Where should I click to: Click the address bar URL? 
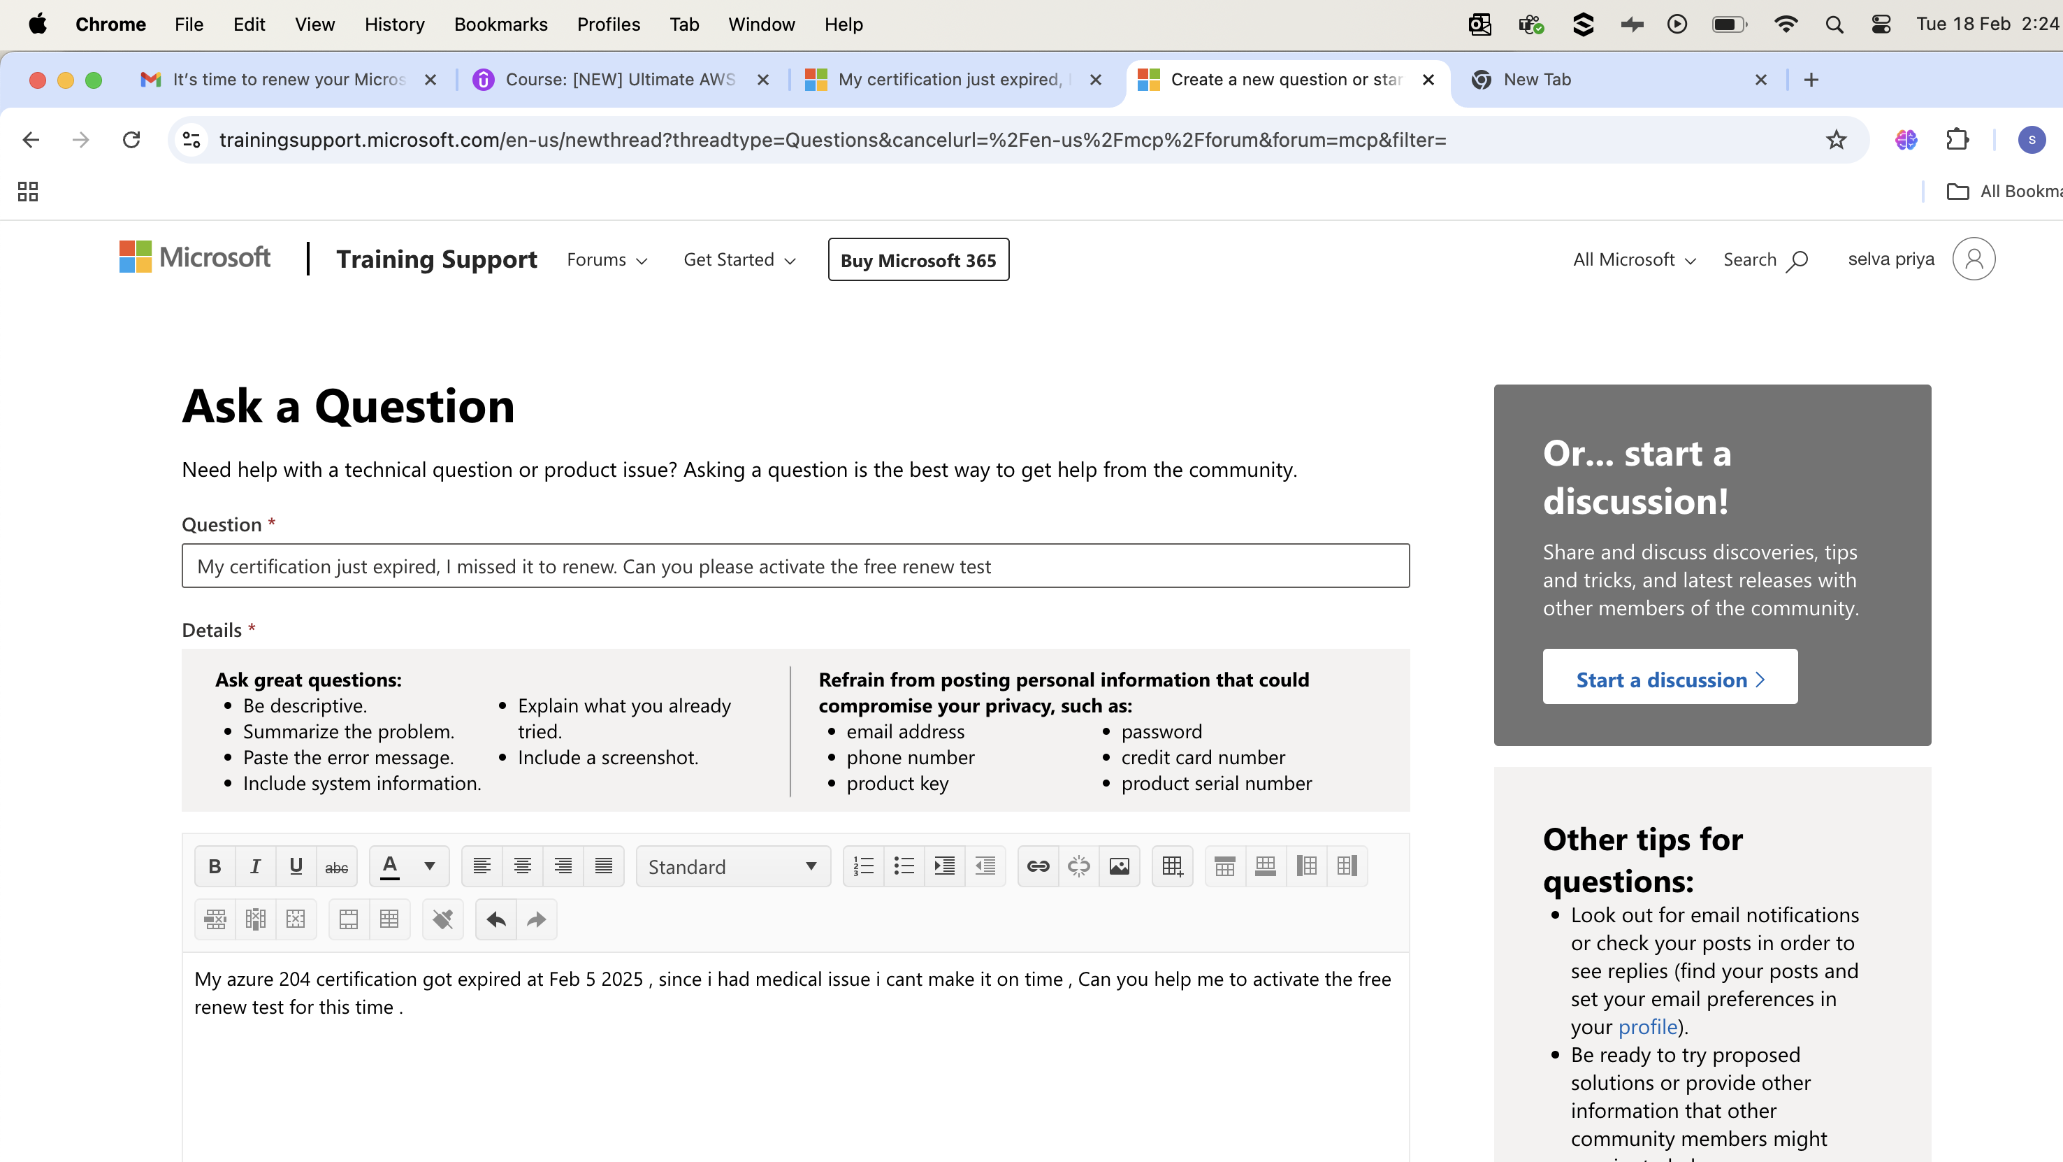[833, 141]
